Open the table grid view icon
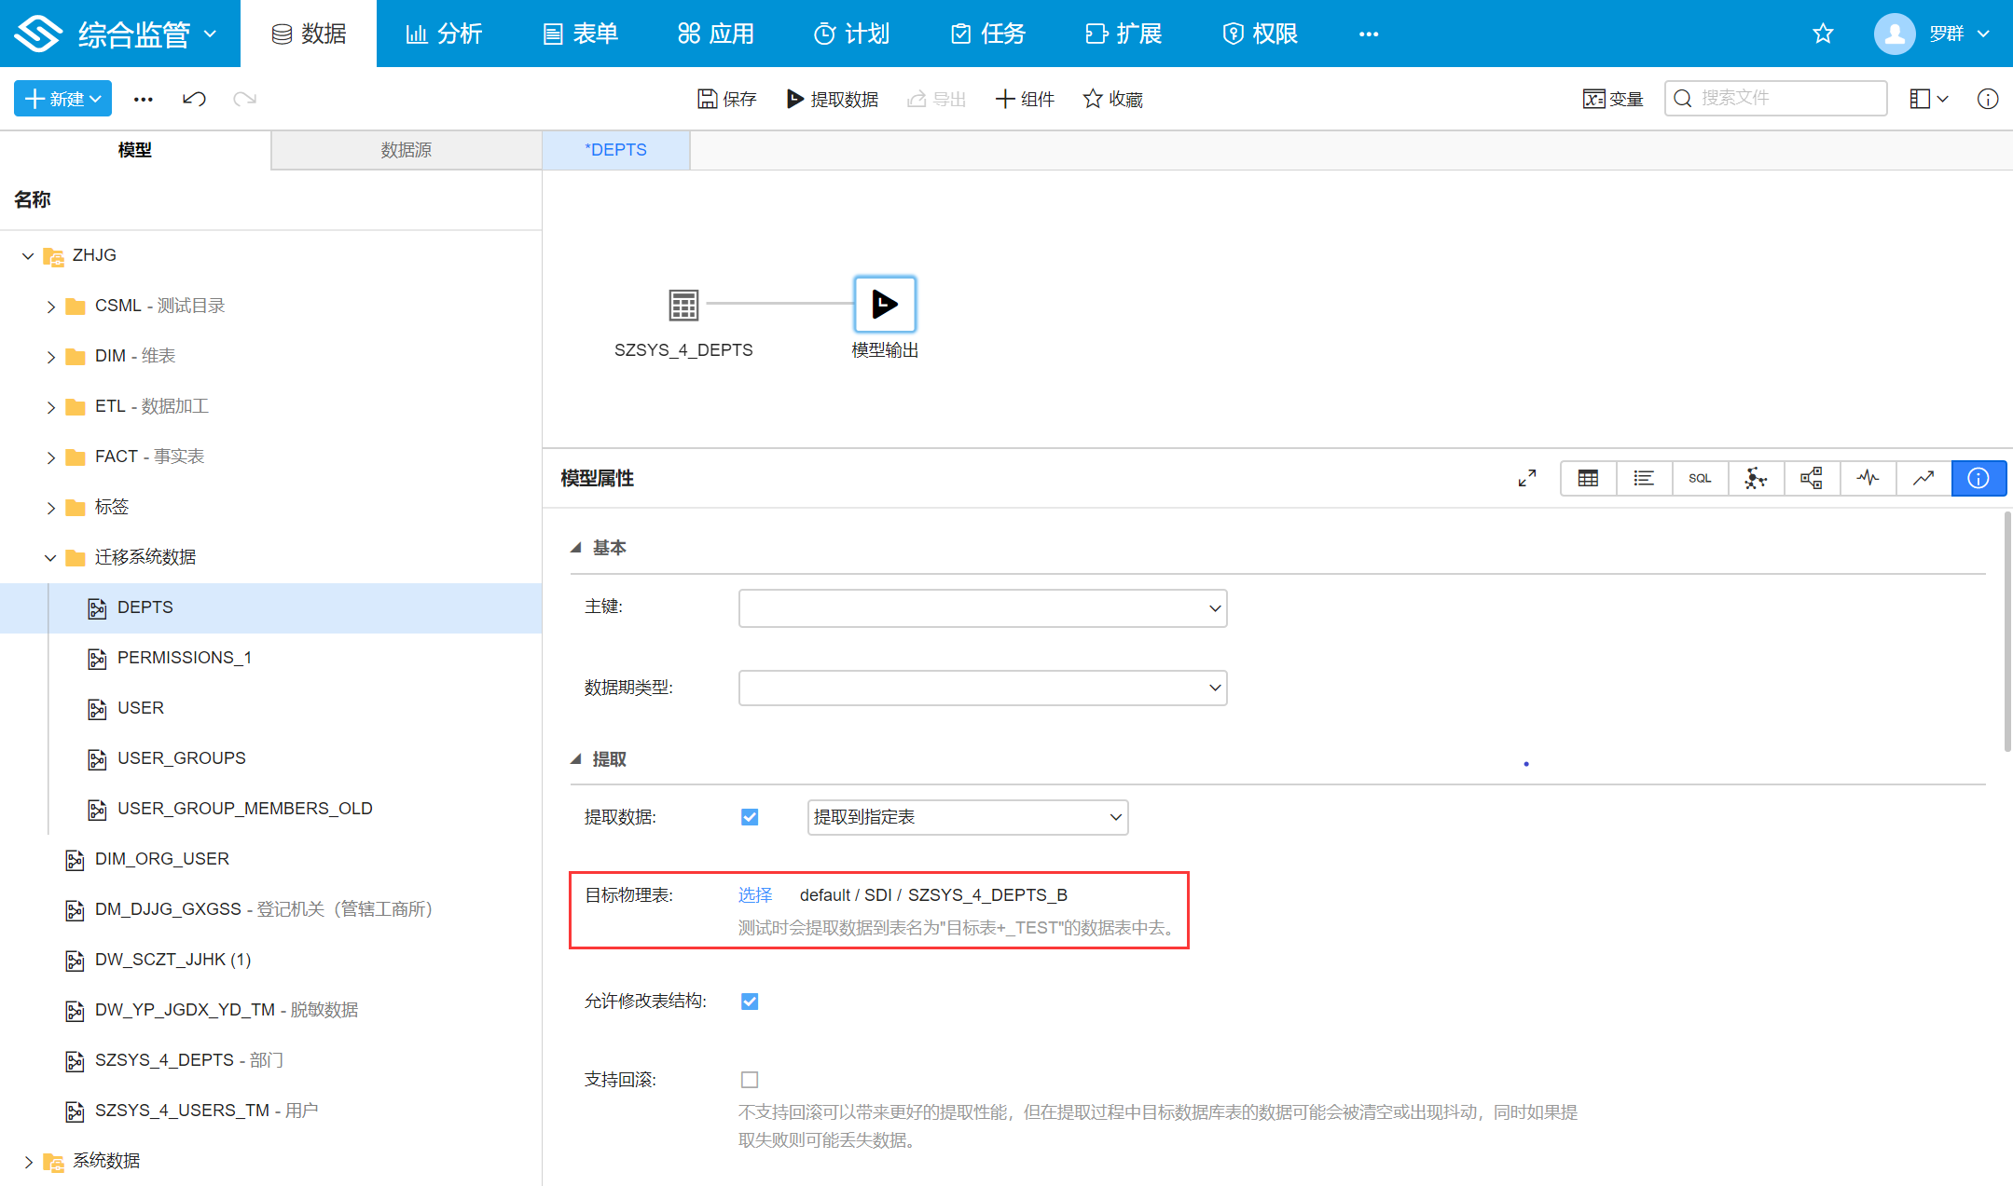The width and height of the screenshot is (2013, 1186). point(1588,478)
